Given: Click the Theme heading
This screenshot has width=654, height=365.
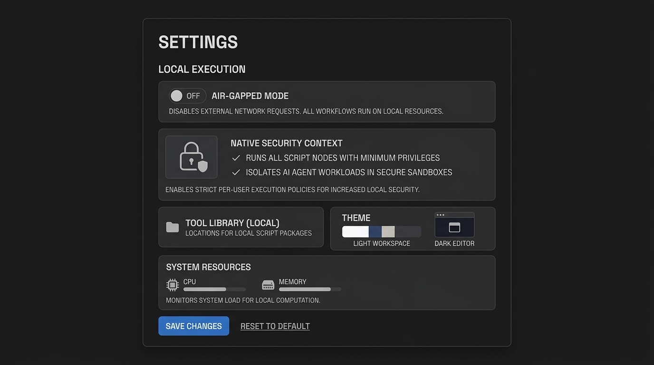Looking at the screenshot, I should pyautogui.click(x=356, y=218).
